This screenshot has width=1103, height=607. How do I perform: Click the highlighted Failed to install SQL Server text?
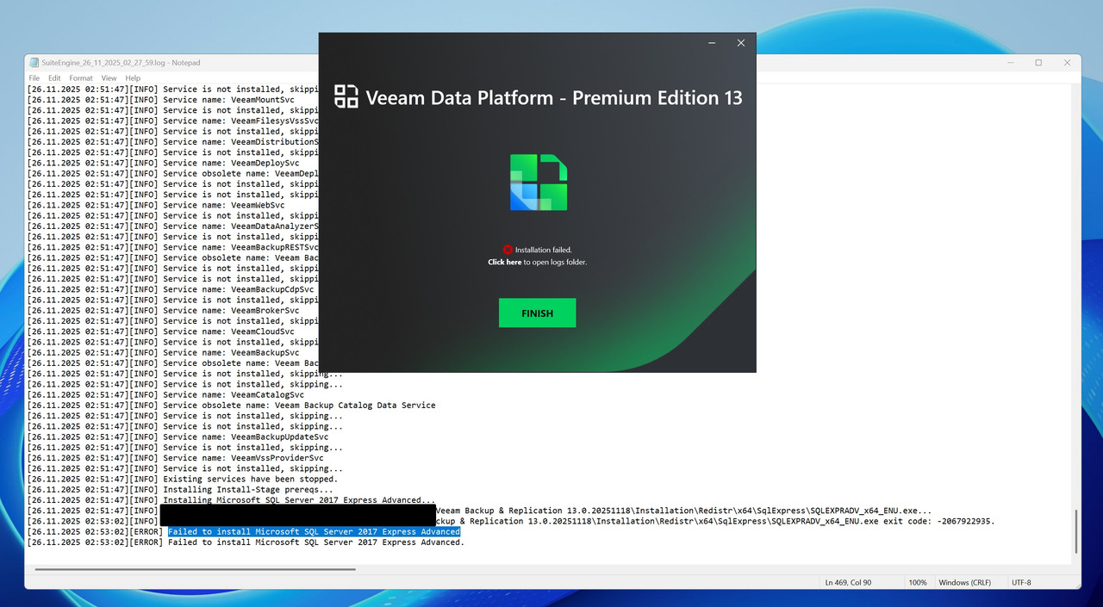pos(314,532)
